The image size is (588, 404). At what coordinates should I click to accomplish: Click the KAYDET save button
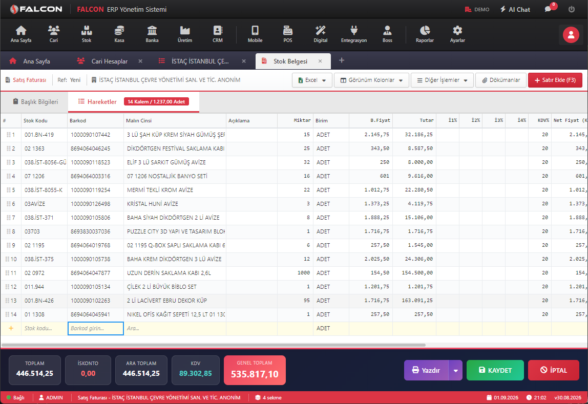point(495,370)
